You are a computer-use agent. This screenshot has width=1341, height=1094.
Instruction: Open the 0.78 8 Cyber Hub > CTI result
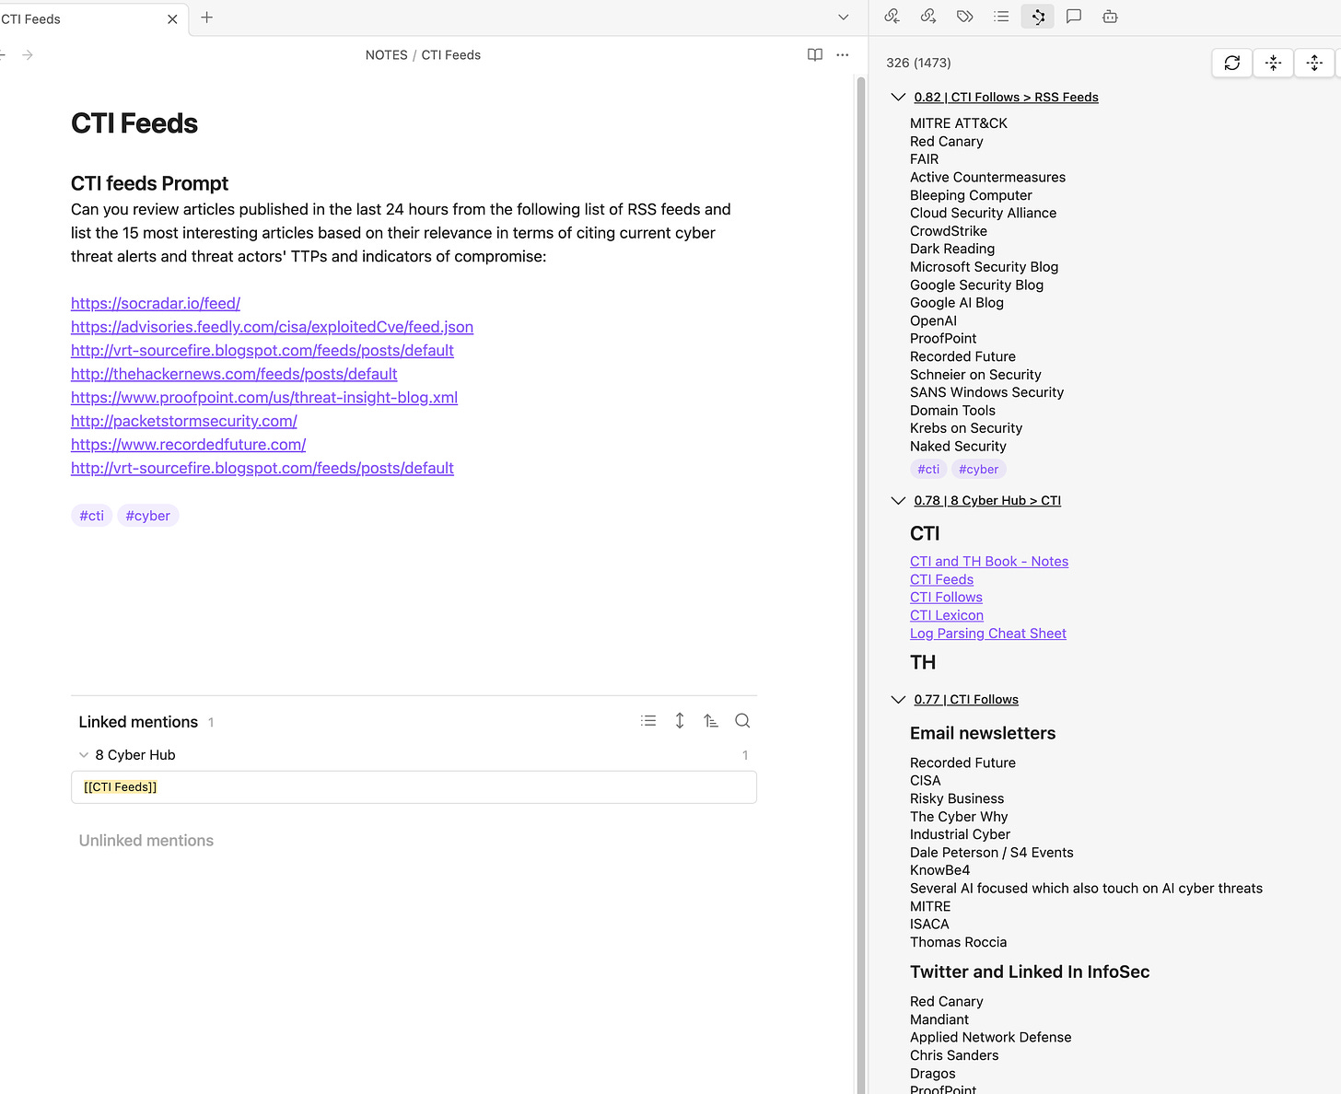coord(987,501)
